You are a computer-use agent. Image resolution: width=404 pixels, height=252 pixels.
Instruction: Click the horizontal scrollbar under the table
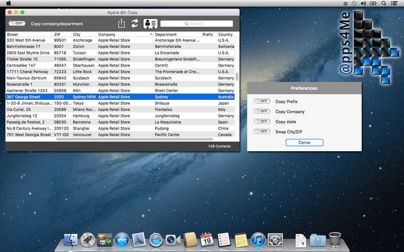(x=134, y=139)
